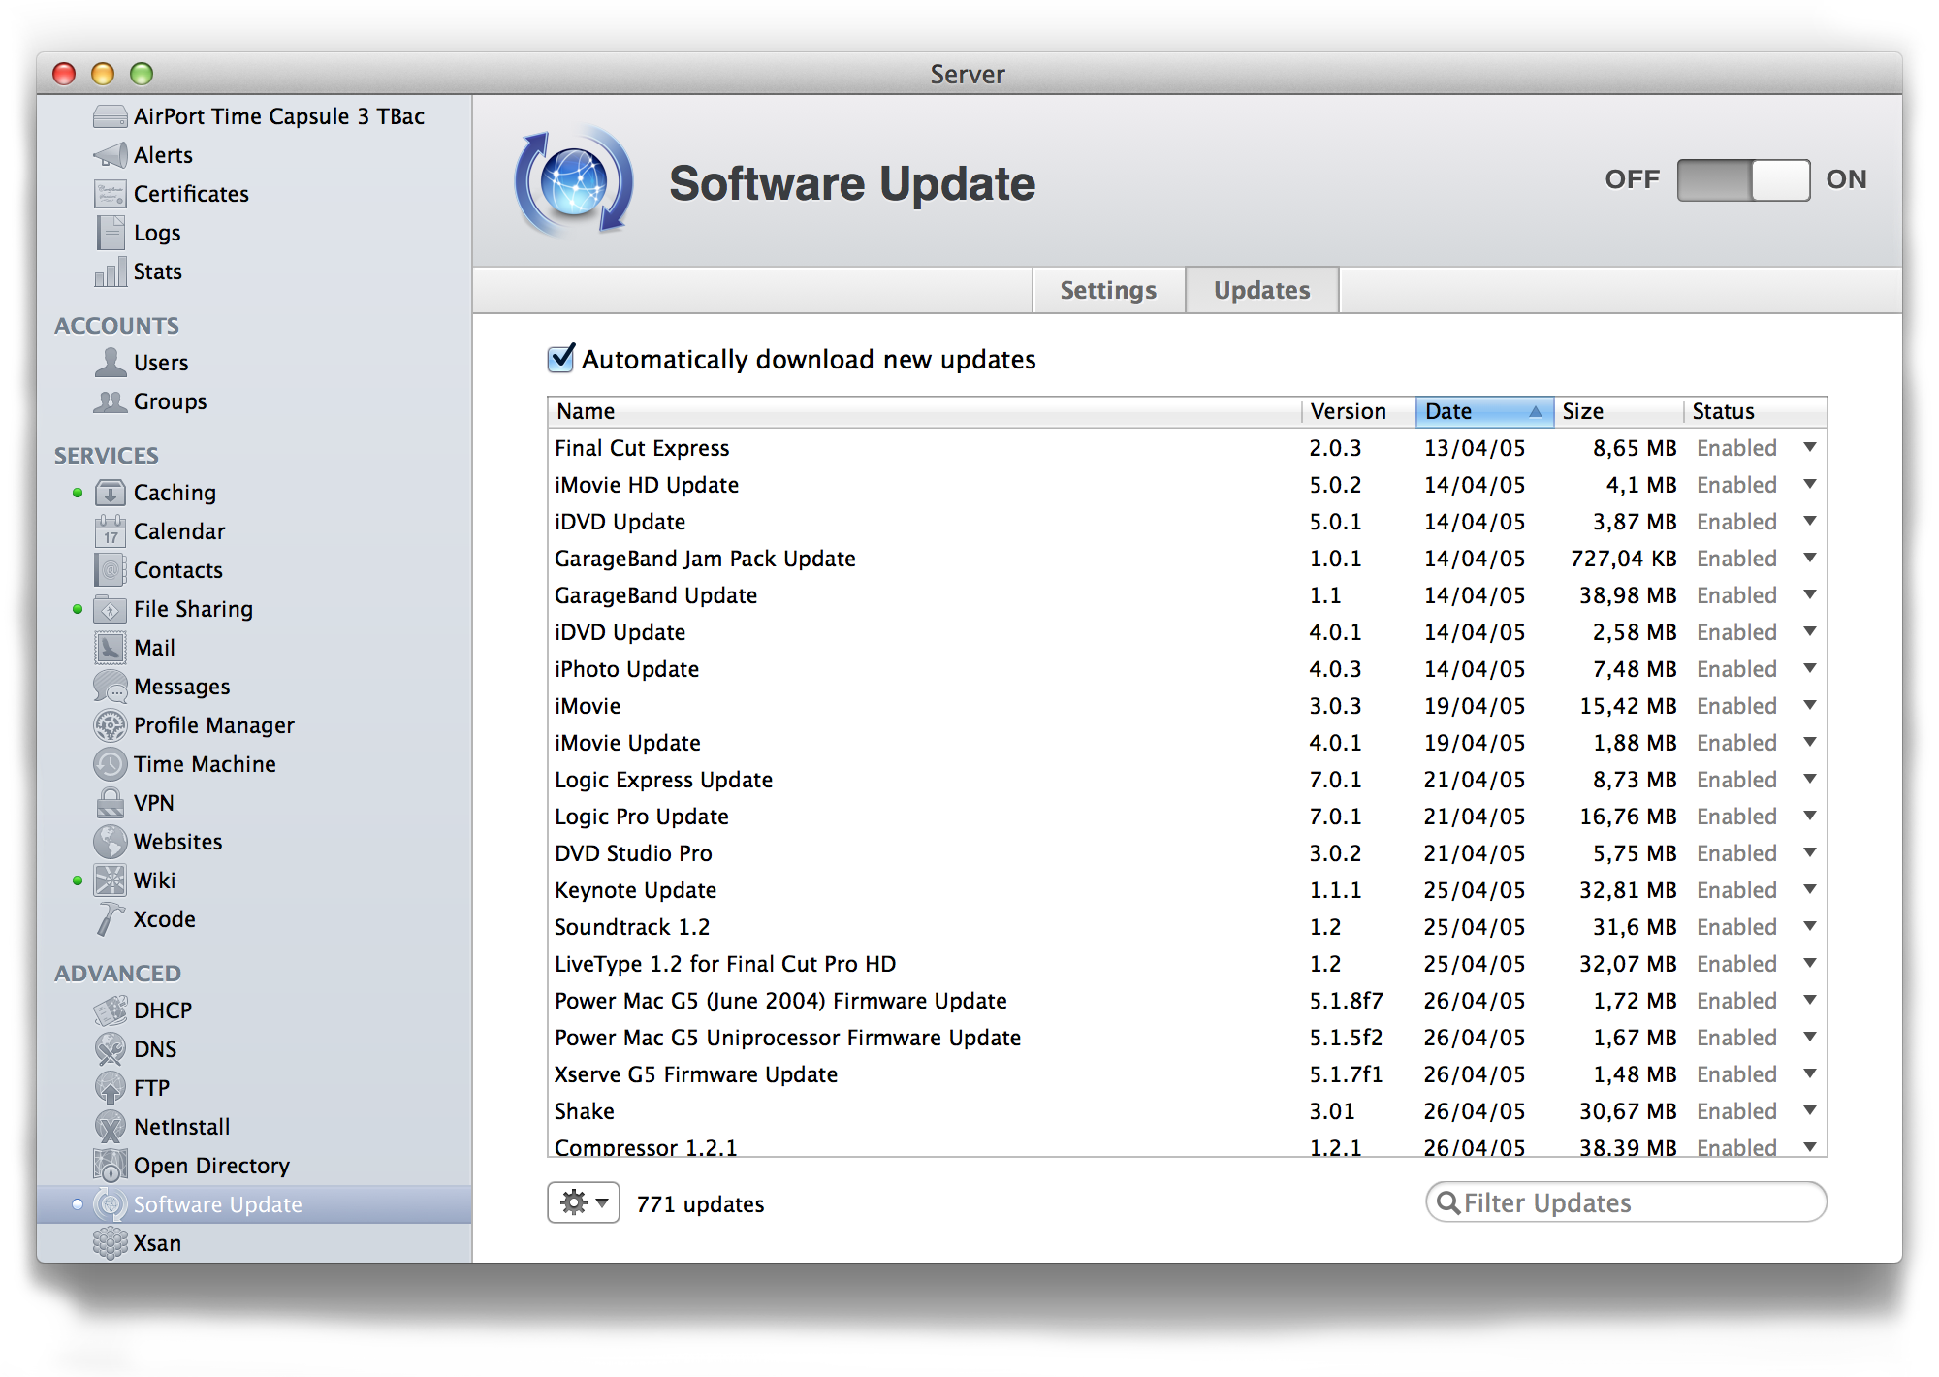Open the Contacts service

158,570
